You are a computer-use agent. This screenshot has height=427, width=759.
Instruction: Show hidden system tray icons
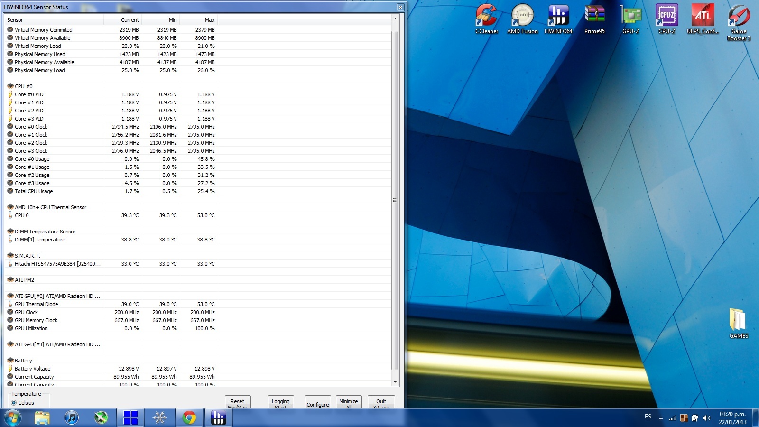(x=661, y=418)
